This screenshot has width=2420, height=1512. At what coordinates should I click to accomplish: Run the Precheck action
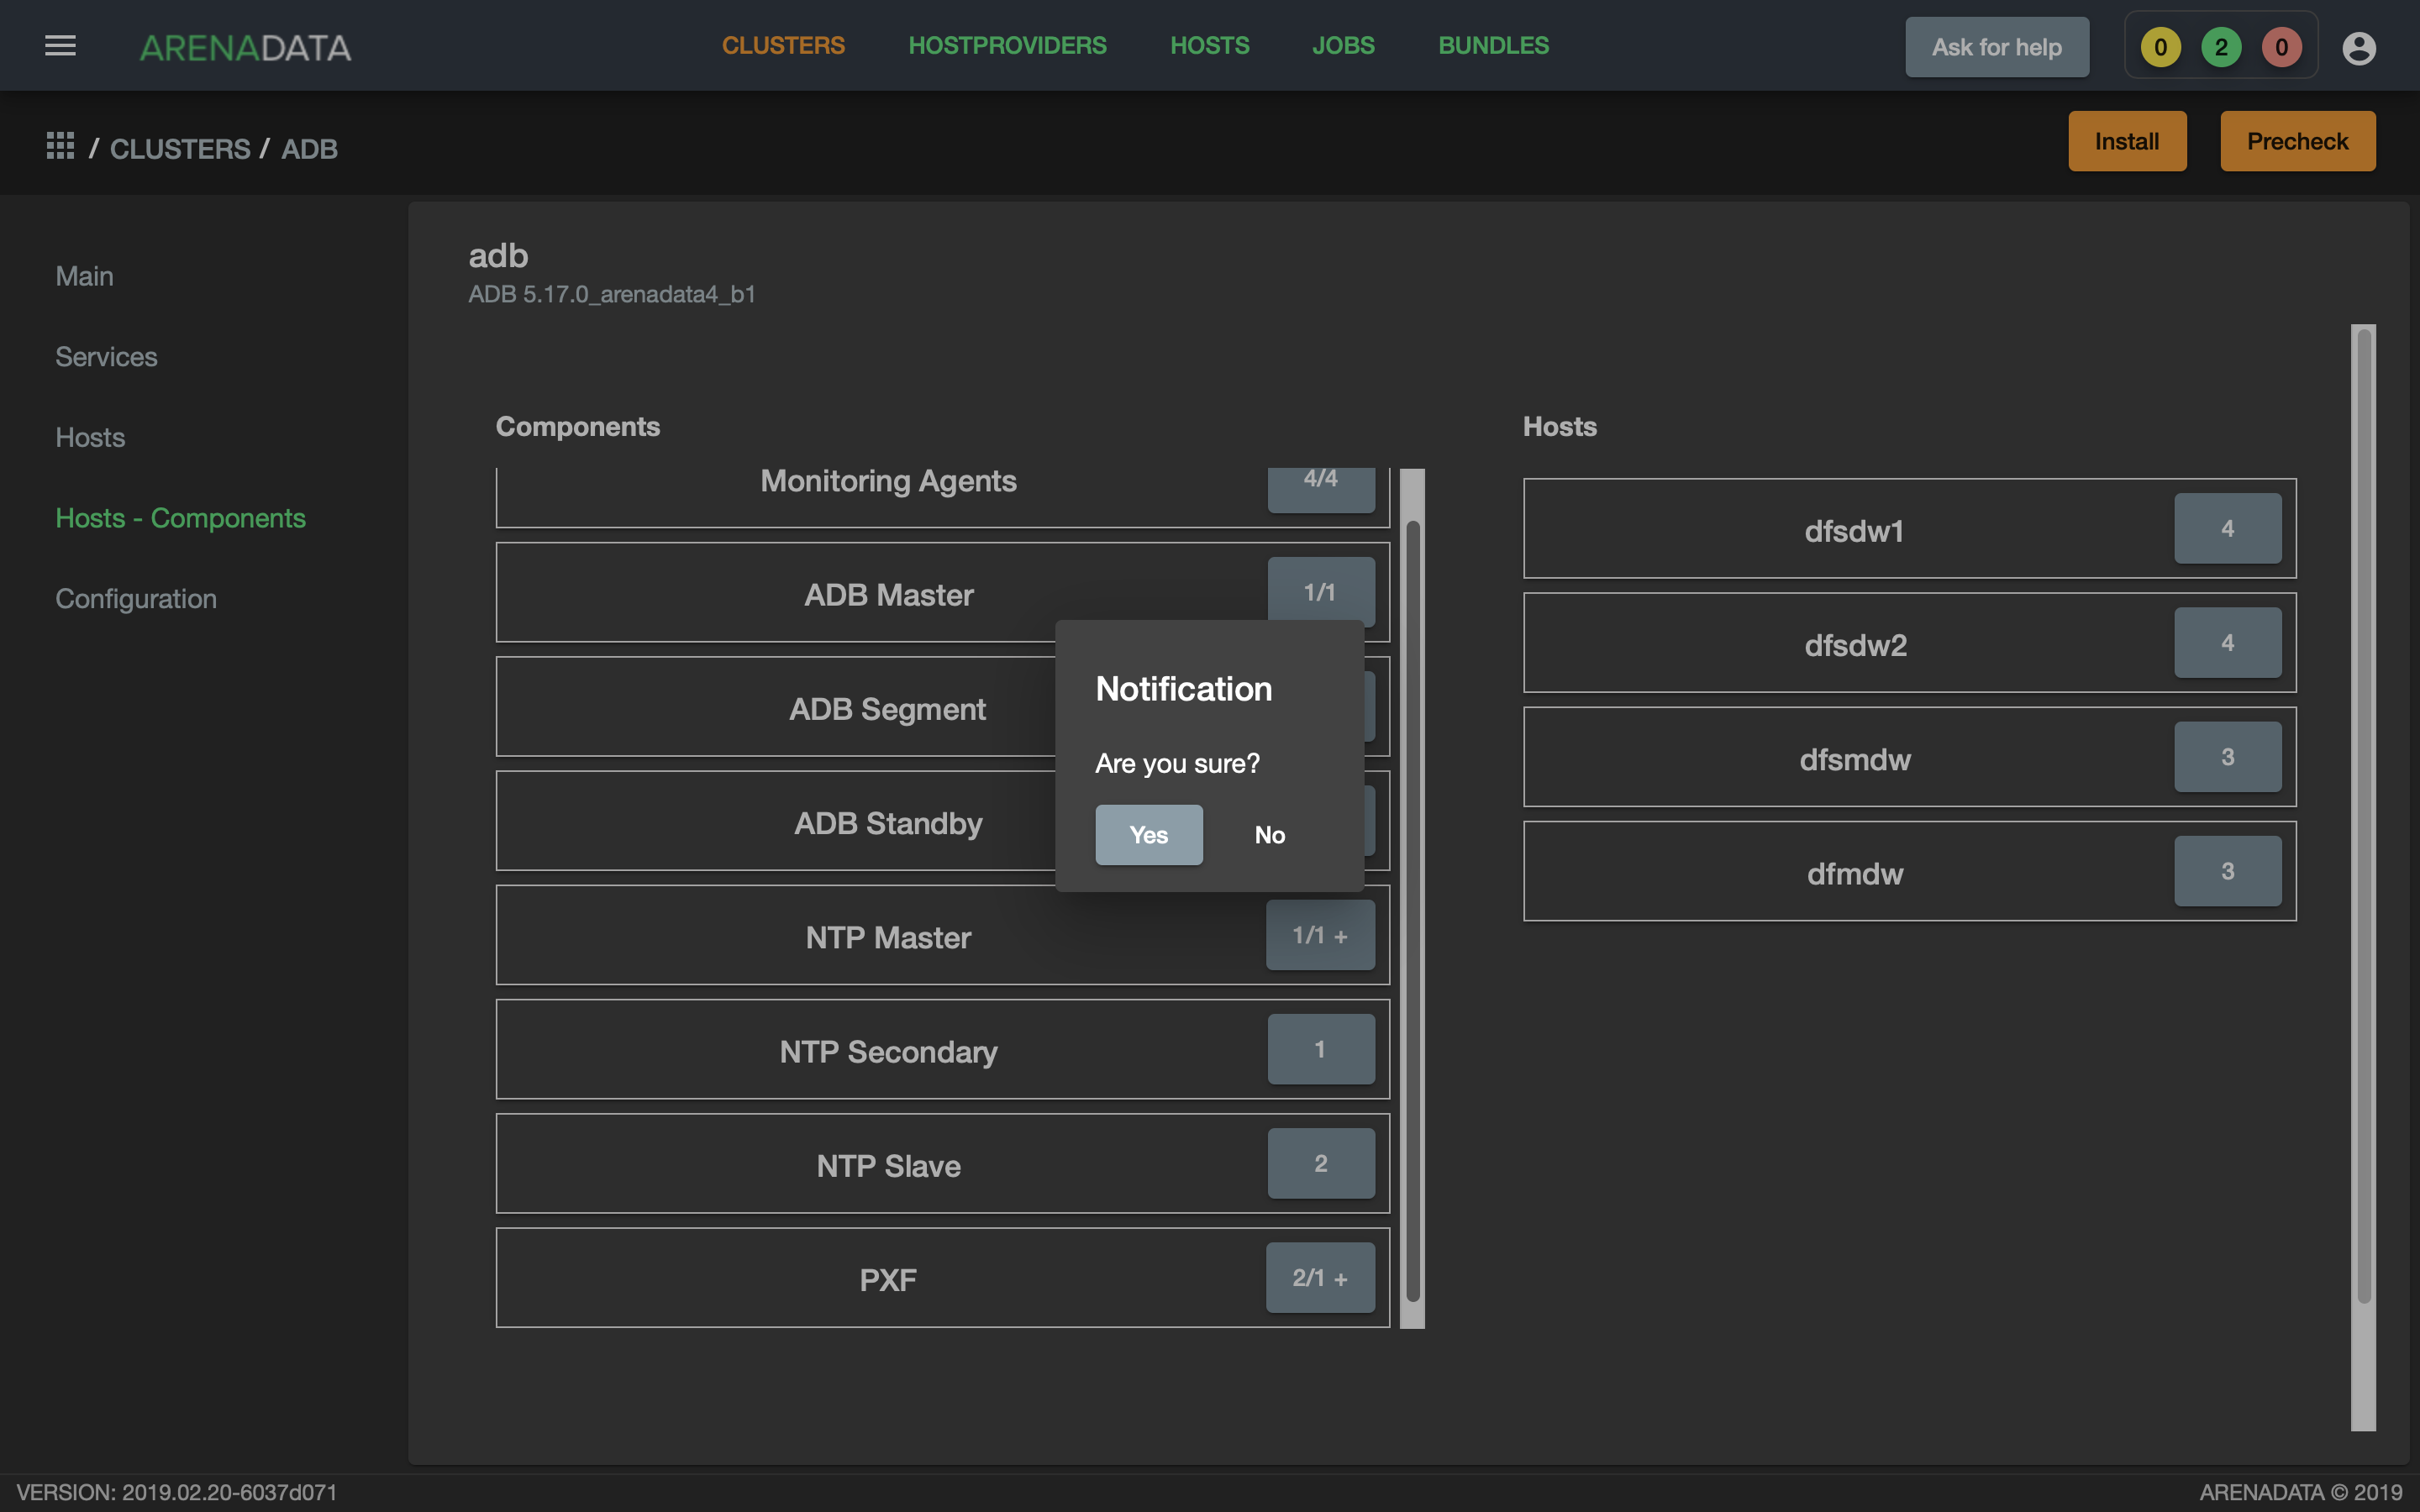pyautogui.click(x=2298, y=141)
